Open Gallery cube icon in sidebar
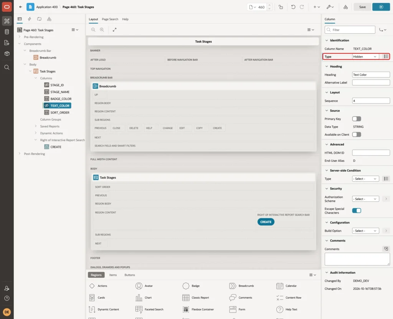 (7, 53)
